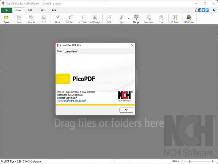Click the zoom out minus button
Screen dimensions: 218x164
click(x=182, y=161)
